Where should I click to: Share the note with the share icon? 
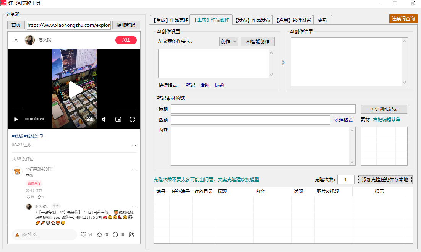[x=131, y=234]
